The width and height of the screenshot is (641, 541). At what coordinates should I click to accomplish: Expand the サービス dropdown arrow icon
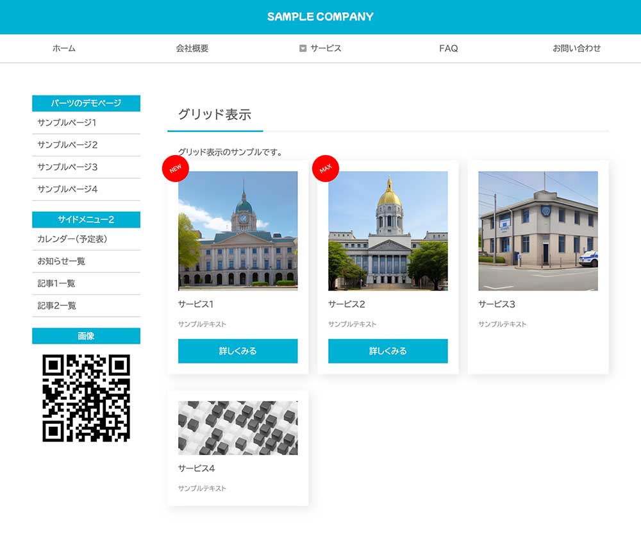tap(303, 48)
